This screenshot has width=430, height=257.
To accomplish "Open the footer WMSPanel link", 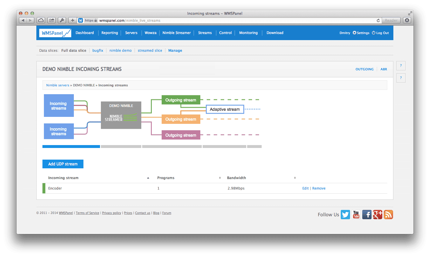I will click(66, 213).
